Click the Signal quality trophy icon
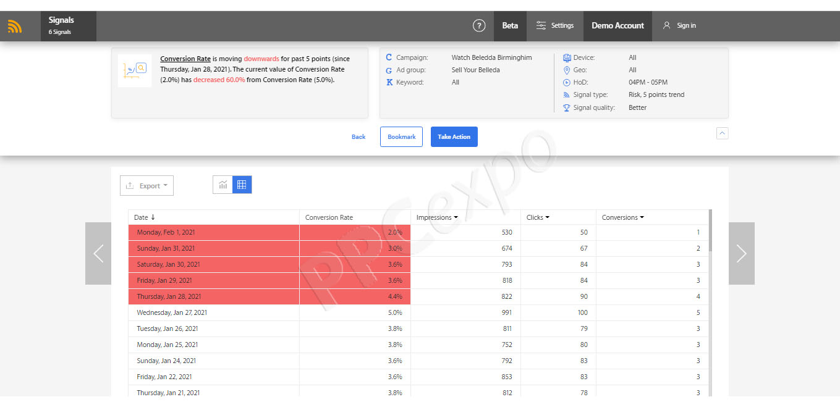 click(567, 108)
